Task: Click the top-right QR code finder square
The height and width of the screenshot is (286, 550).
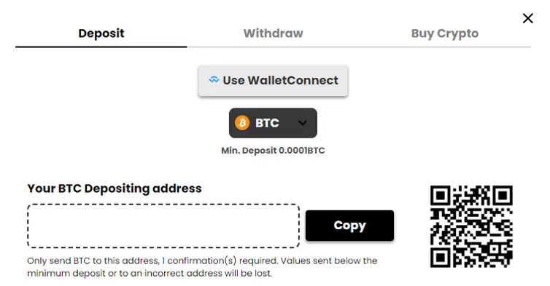Action: [503, 195]
